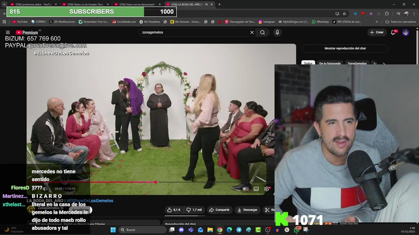Viewport: 419px width, 235px height.
Task: Open the 20+ Notificaciones X bookmark
Action: pos(62,22)
